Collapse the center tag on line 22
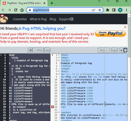The height and width of the screenshot is (121, 131). (59, 112)
